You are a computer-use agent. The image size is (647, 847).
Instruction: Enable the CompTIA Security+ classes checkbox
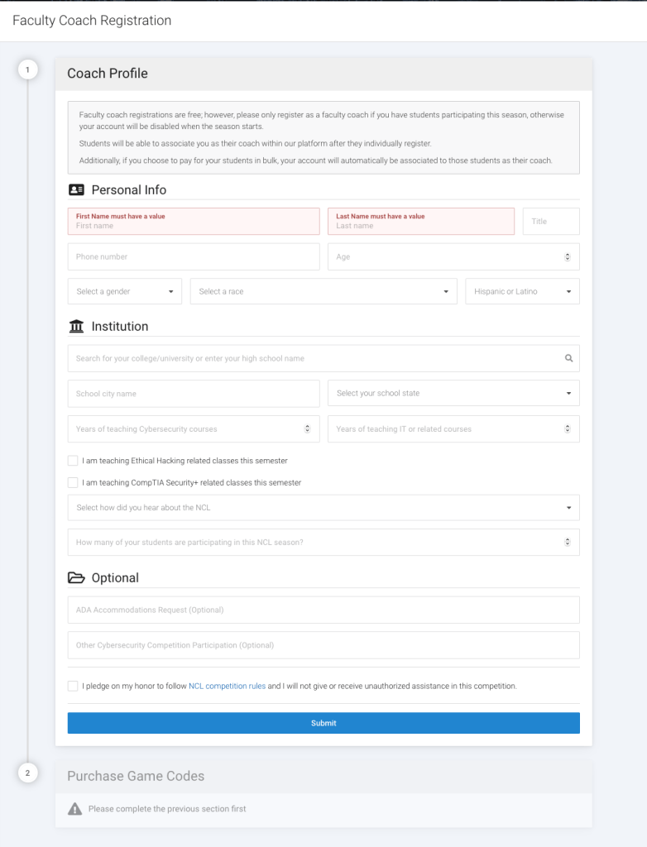coord(73,482)
